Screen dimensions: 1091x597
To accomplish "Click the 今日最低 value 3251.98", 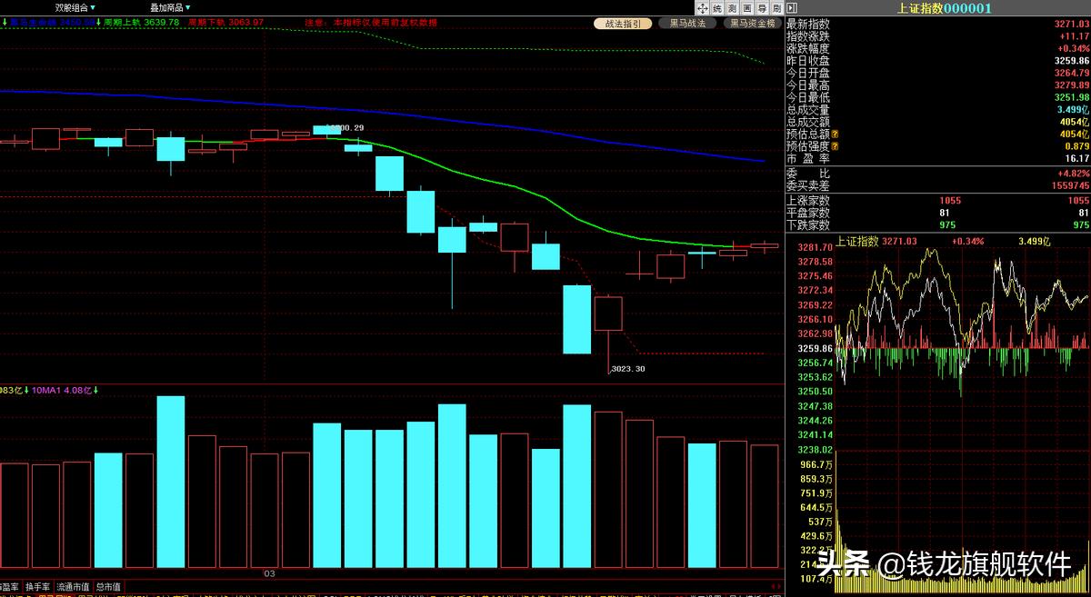I will point(1073,97).
